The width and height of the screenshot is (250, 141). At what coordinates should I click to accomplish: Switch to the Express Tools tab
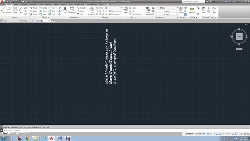(80, 4)
